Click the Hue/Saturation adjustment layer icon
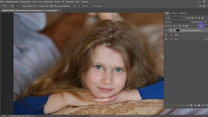 [x=171, y=30]
